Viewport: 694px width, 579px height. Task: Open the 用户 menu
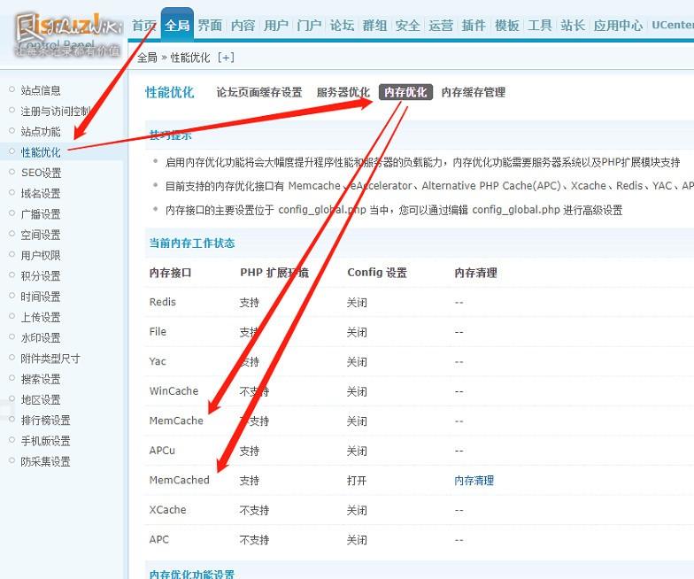tap(276, 25)
